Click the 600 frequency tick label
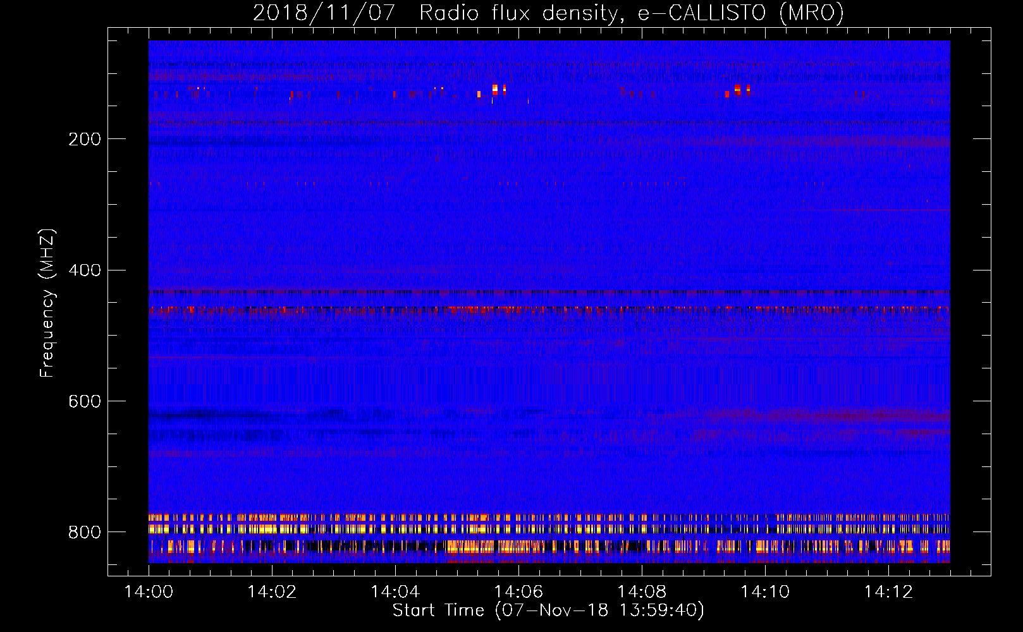1023x632 pixels. 85,402
